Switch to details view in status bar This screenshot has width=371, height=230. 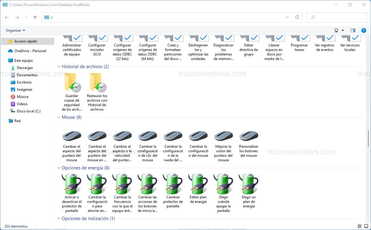[x=359, y=226]
